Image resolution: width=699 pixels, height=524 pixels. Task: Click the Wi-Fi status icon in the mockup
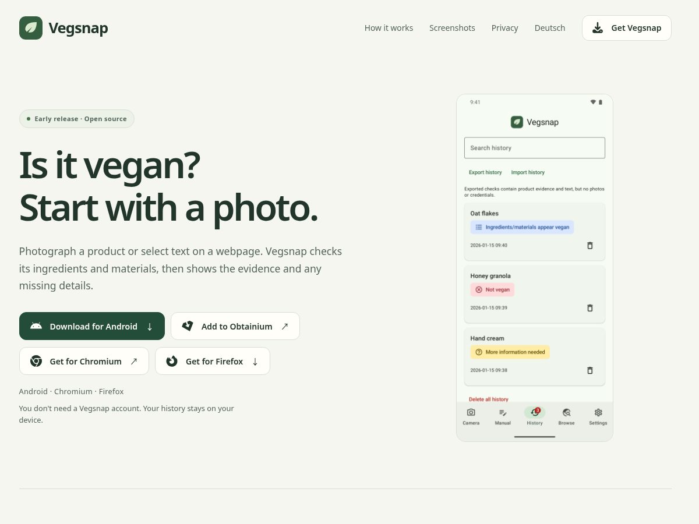[593, 102]
